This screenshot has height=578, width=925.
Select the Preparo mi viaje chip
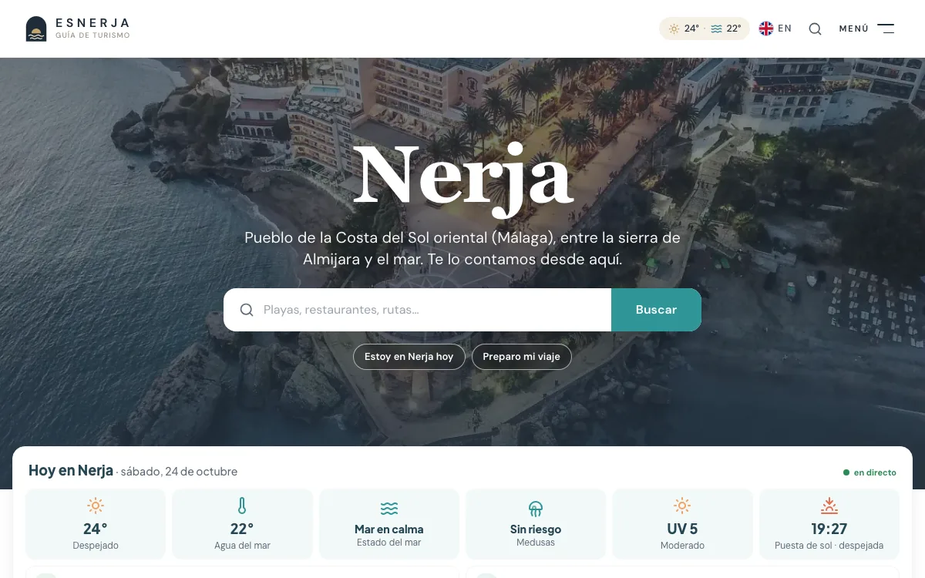click(521, 357)
